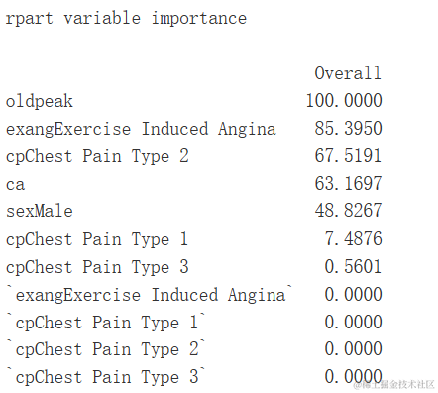Select backtick-quoted 'cpChest Pain Type 2' label
This screenshot has height=393, width=438.
[x=107, y=349]
